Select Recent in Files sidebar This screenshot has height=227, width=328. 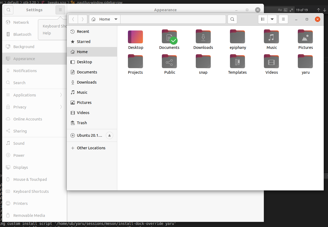pos(92,32)
